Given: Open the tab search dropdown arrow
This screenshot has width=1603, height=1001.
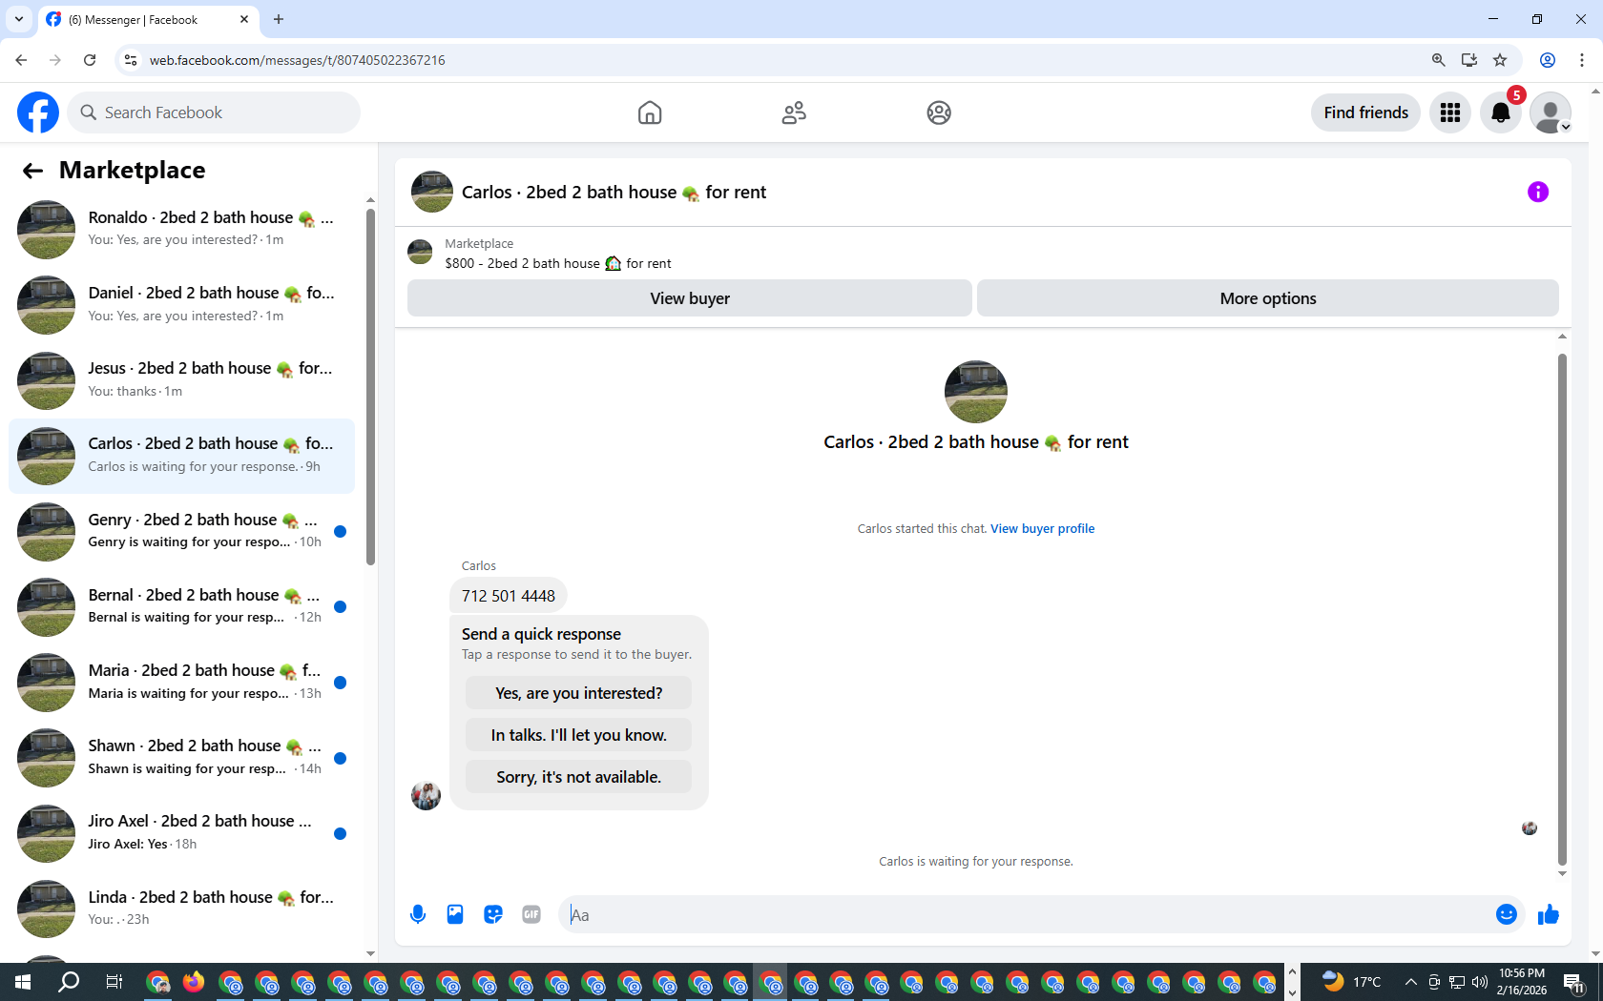Looking at the screenshot, I should 18,19.
